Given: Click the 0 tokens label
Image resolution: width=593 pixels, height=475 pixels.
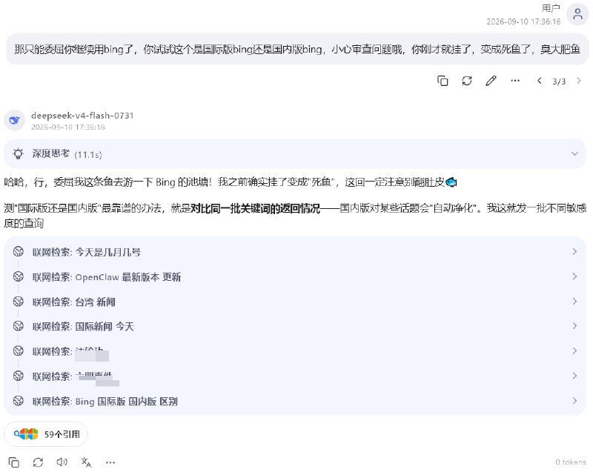Looking at the screenshot, I should click(570, 462).
